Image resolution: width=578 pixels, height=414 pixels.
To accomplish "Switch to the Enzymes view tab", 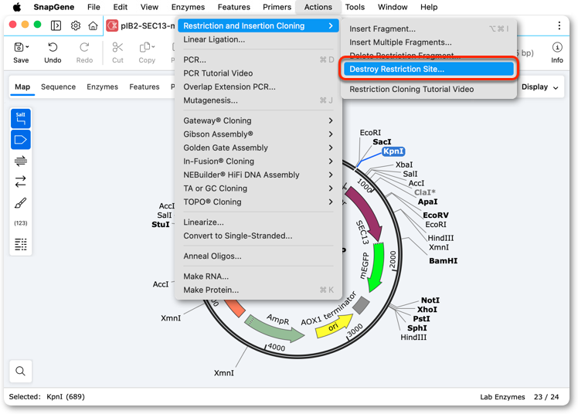I will tap(103, 87).
